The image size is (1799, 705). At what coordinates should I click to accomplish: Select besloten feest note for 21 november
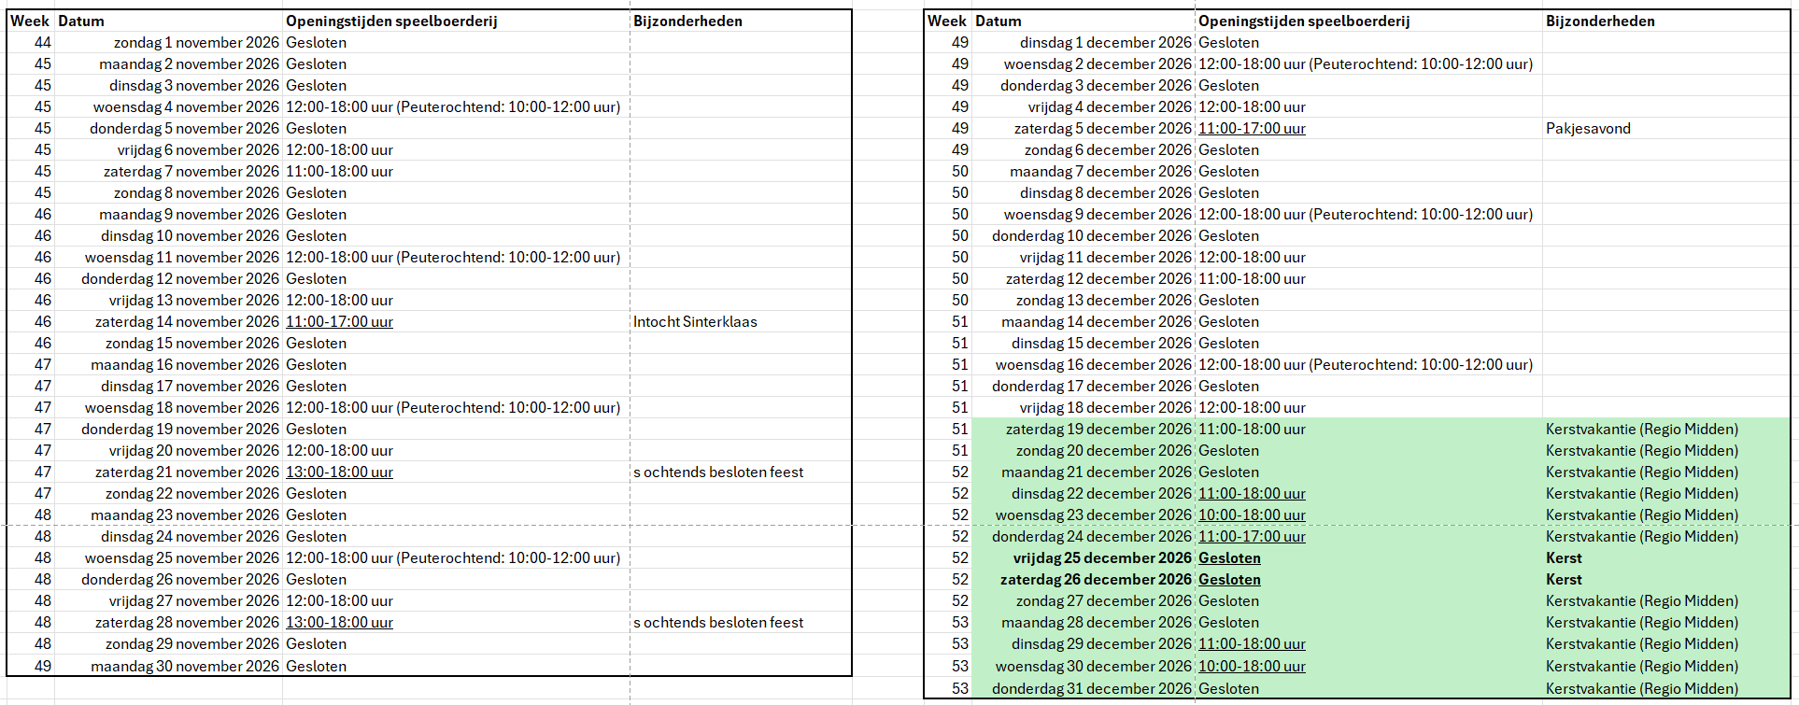pos(717,472)
